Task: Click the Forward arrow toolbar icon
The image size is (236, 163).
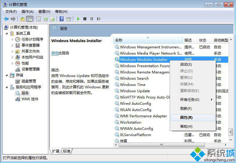Action: point(13,19)
